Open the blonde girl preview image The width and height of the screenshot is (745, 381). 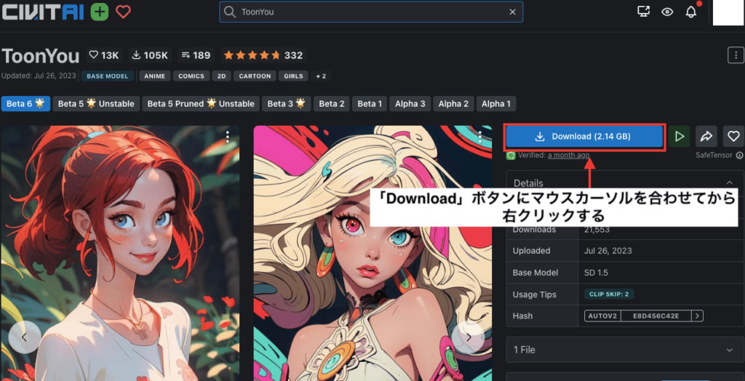click(373, 253)
